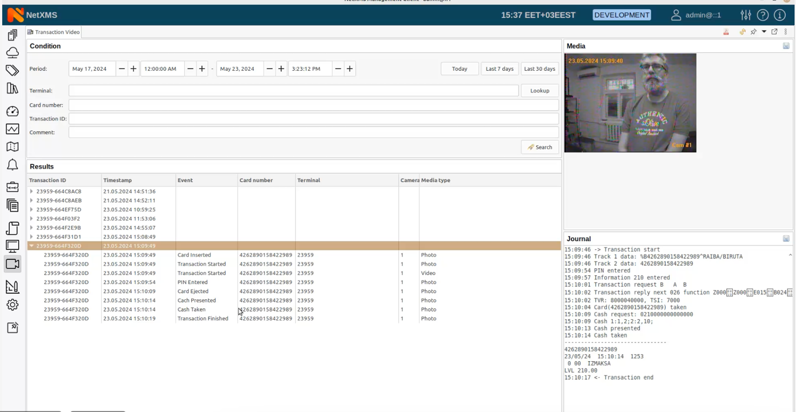Open the scroll log perspective in sidebar
This screenshot has width=796, height=412.
point(12,228)
